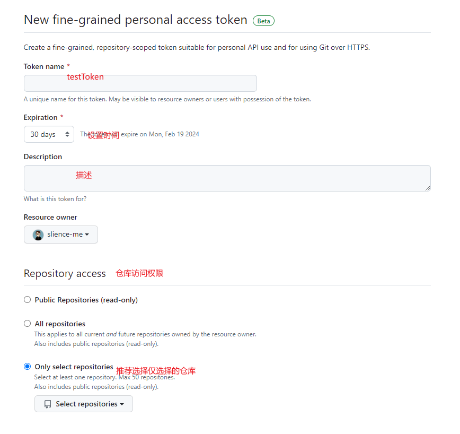This screenshot has height=434, width=460.
Task: Click the slience-me avatar icon
Action: click(x=38, y=235)
